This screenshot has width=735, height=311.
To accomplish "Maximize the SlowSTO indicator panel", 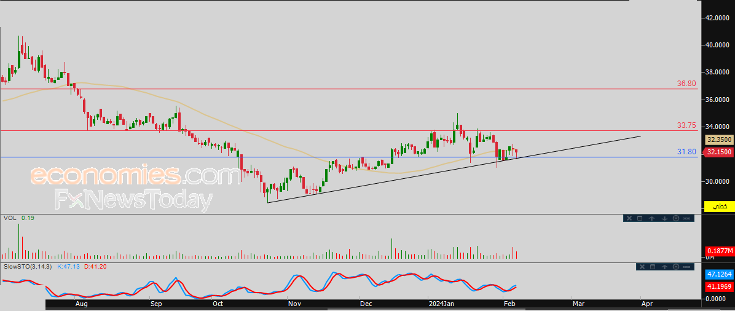I will (653, 266).
